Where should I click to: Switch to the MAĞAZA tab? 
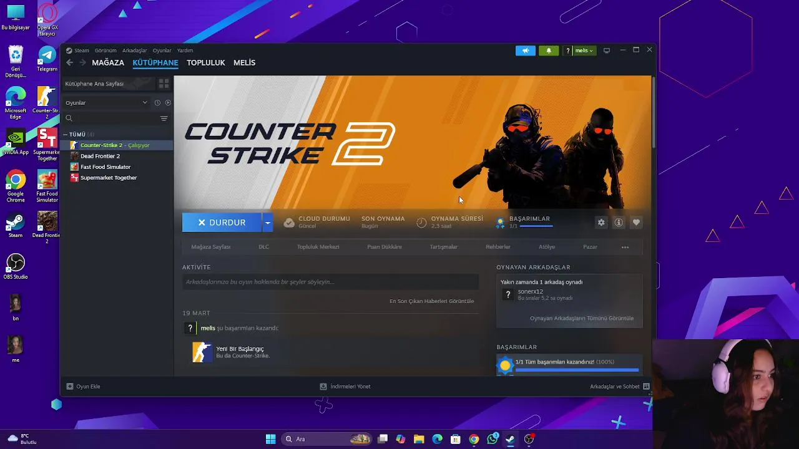(x=108, y=62)
